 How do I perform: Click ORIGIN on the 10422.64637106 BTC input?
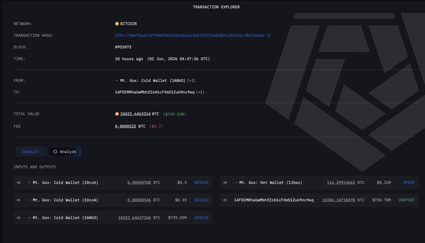point(202,218)
